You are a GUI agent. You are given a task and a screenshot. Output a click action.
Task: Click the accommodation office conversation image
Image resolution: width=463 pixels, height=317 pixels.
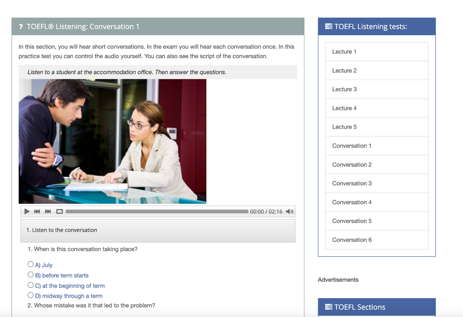(112, 141)
